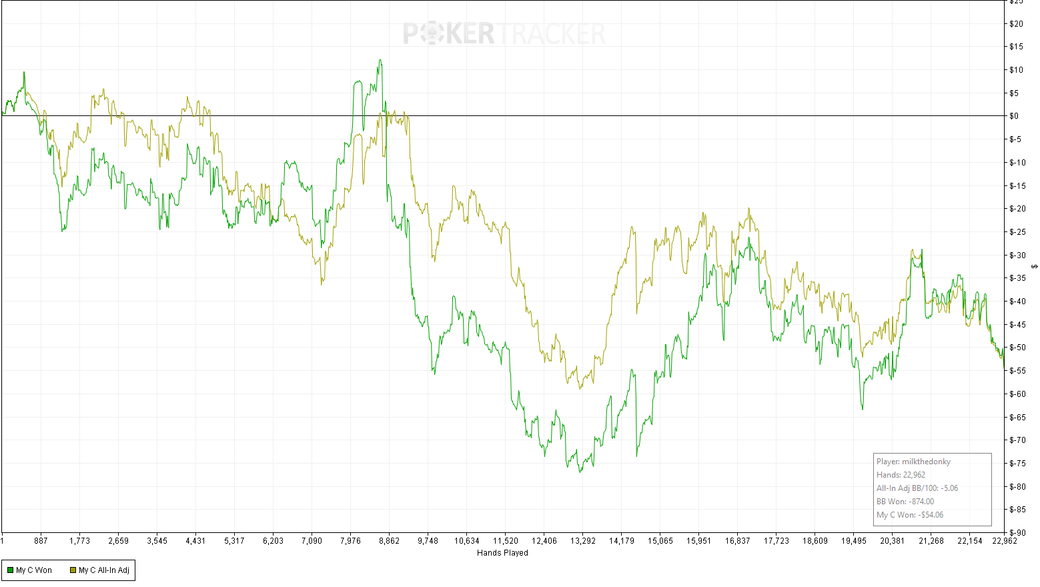Select the 15,065 x-axis tick label

660,541
